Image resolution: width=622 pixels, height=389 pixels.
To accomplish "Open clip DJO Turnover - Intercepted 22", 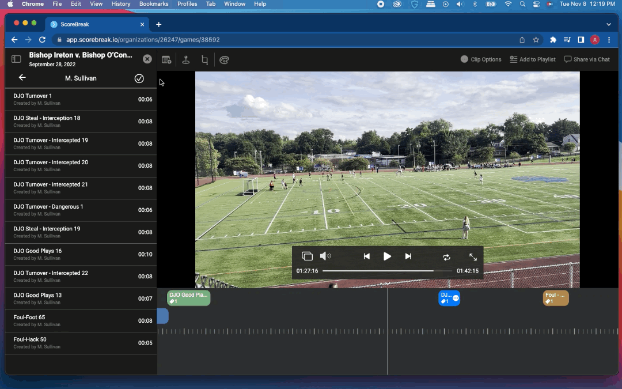I will [x=81, y=277].
